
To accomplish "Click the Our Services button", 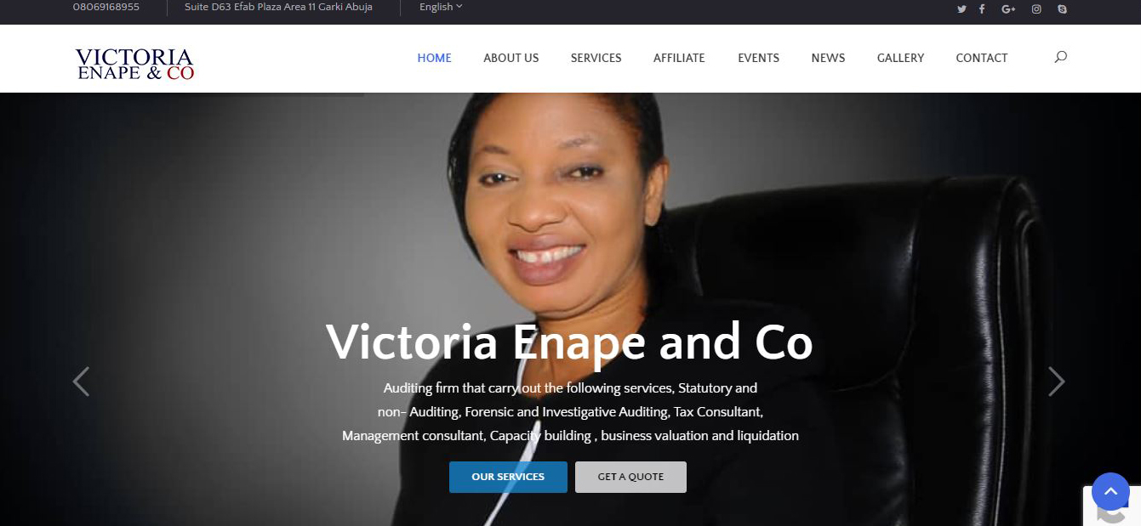I will click(x=508, y=477).
